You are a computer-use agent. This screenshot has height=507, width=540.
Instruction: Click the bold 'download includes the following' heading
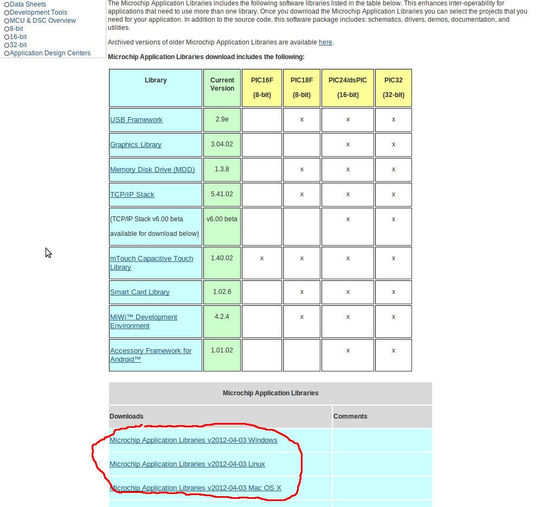coord(206,57)
